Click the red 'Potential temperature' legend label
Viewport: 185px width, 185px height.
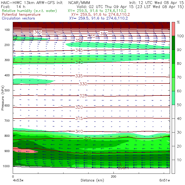[21, 14]
